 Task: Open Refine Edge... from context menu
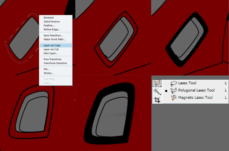pos(56,29)
